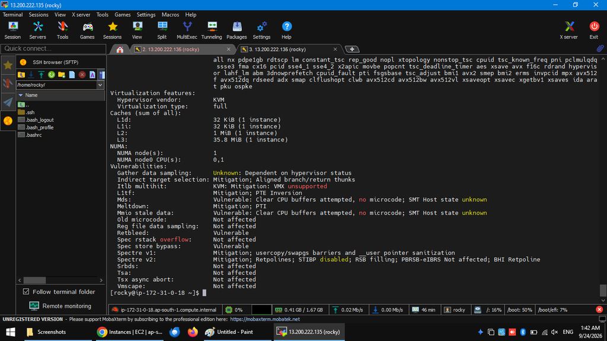Open the Packages toolbar icon

(x=237, y=30)
